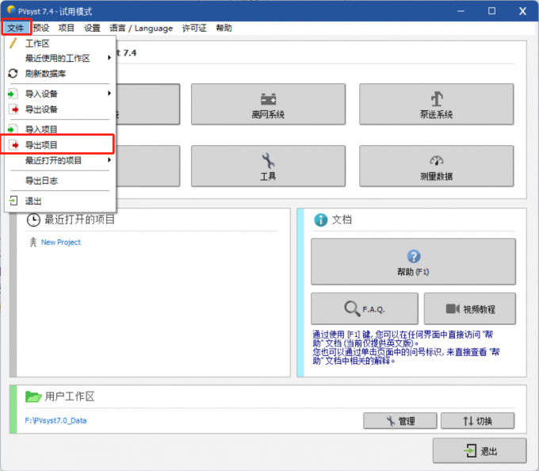
Task: Choose 工作区 in the file menu
Action: 37,44
